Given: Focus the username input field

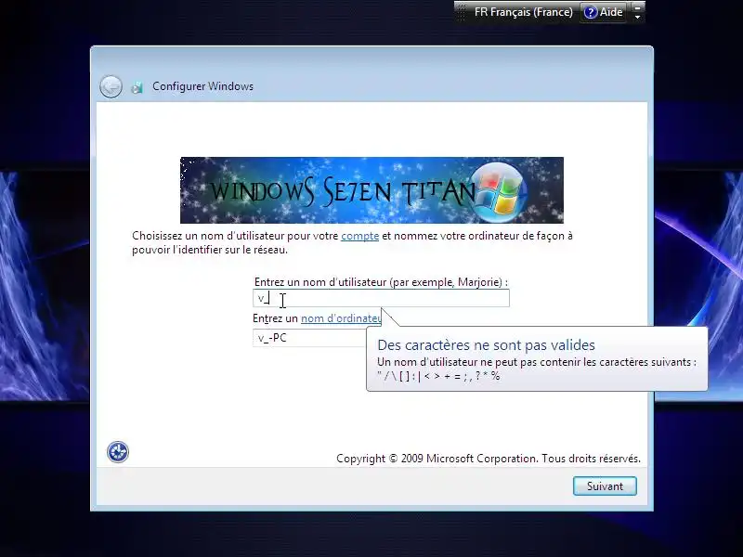Looking at the screenshot, I should pos(381,298).
